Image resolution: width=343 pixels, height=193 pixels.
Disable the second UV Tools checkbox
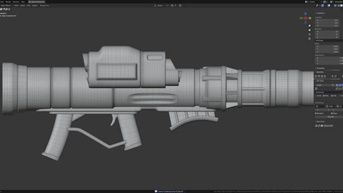(x=324, y=96)
